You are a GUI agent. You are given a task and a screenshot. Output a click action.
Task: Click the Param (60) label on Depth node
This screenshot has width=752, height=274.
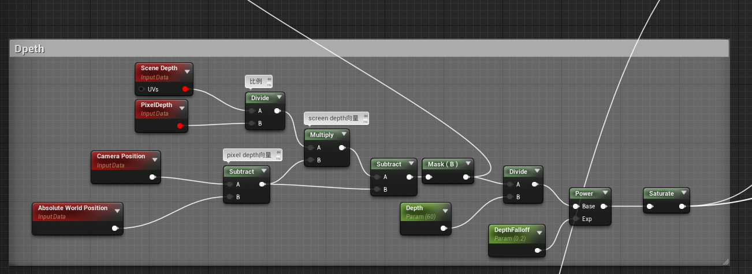(420, 216)
